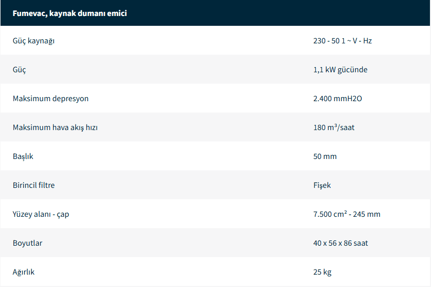Click the 'Güç' row label

19,70
